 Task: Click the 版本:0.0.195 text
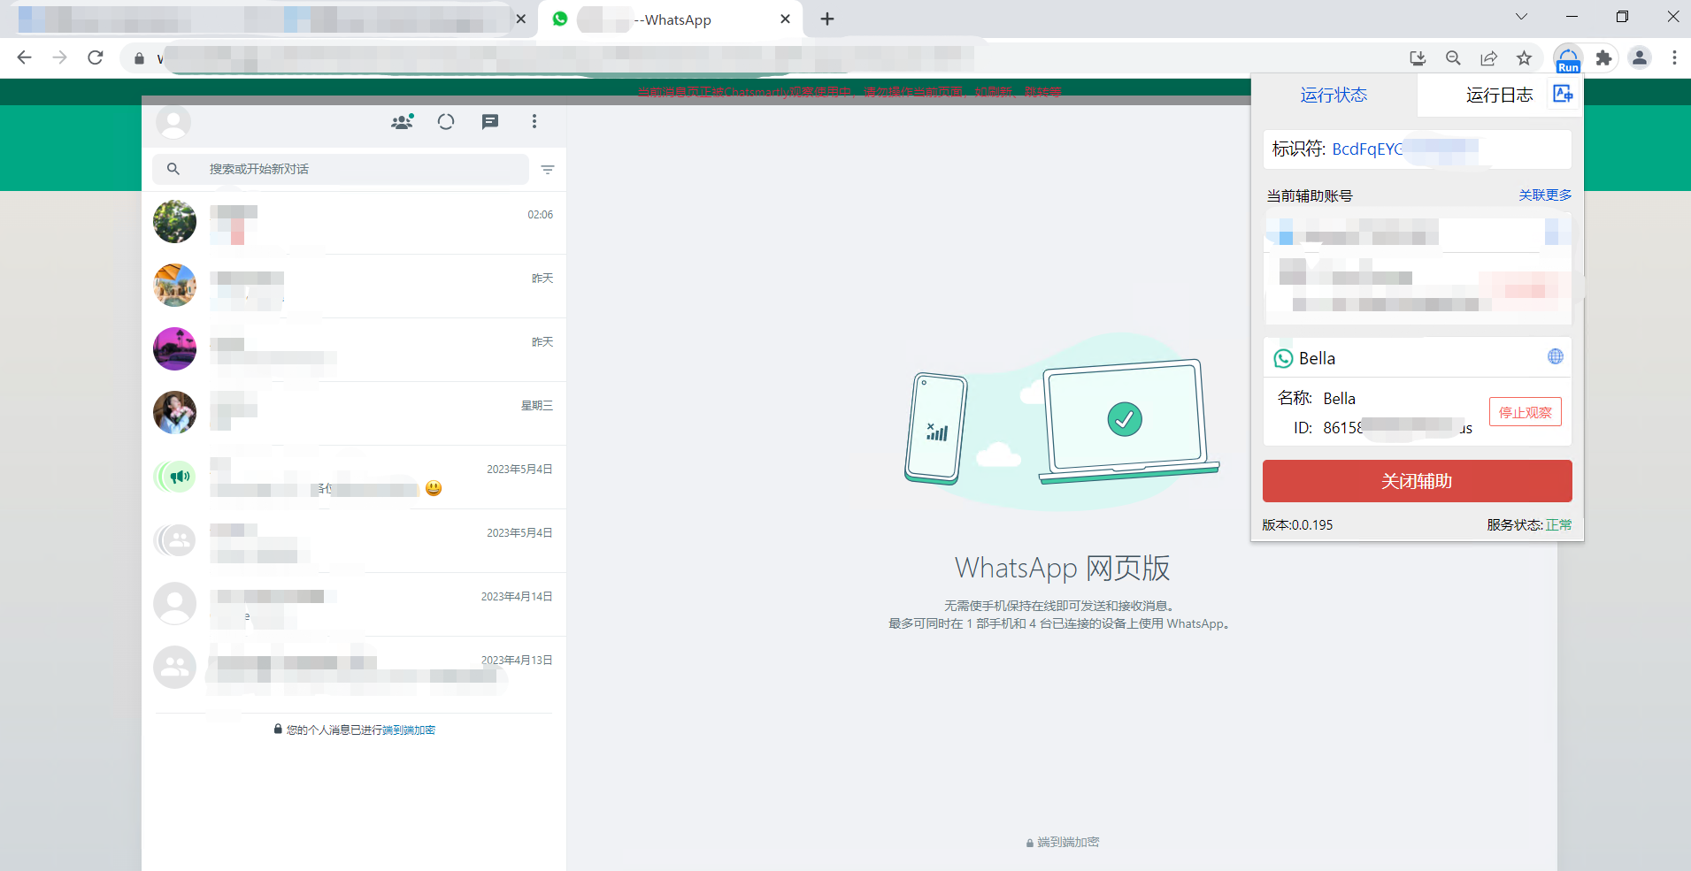pyautogui.click(x=1297, y=525)
